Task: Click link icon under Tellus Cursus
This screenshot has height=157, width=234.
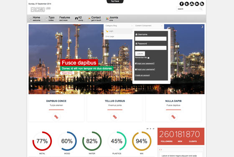Action: pos(115,117)
